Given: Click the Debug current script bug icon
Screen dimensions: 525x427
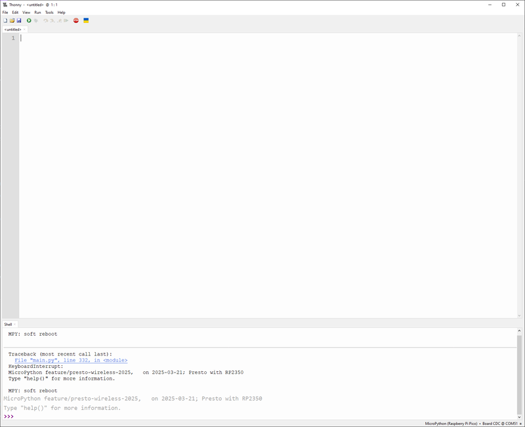Looking at the screenshot, I should point(36,20).
